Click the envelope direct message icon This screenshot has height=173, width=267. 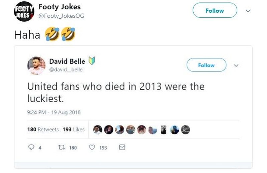click(122, 147)
